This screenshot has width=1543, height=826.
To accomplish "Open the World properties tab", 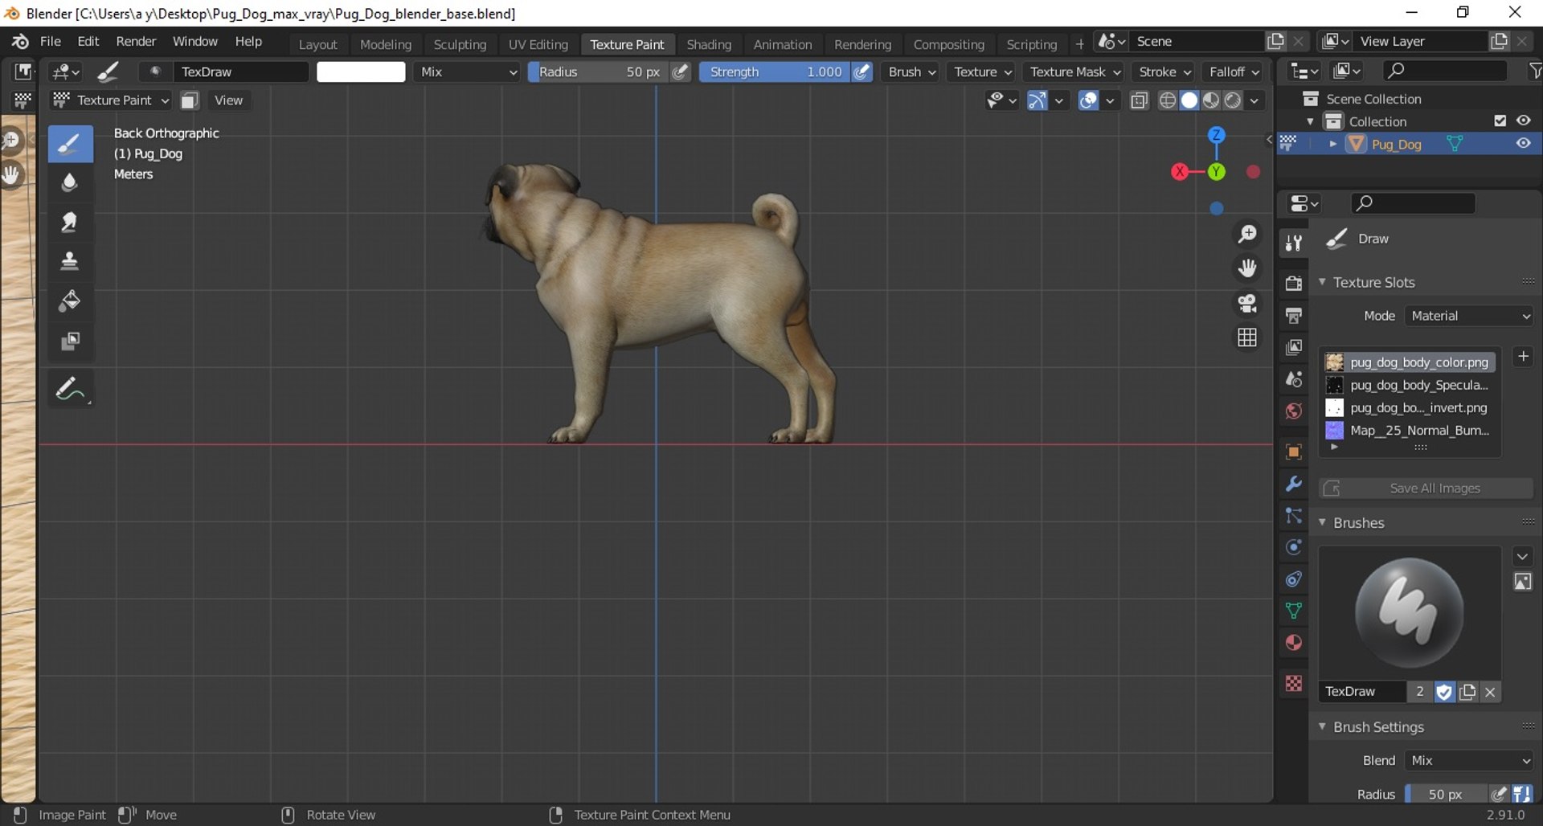I will [1293, 411].
